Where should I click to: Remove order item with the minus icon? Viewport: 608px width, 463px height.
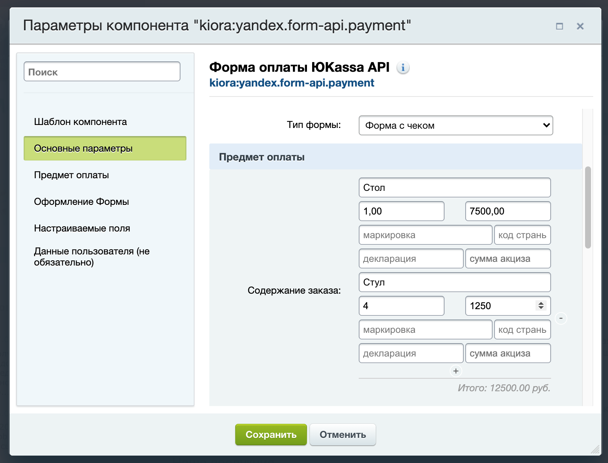click(561, 318)
